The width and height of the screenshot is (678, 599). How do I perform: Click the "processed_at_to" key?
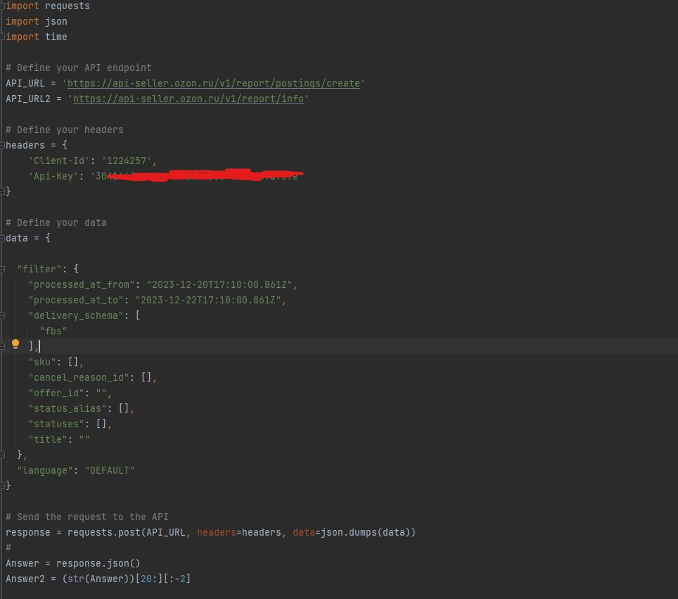[76, 300]
